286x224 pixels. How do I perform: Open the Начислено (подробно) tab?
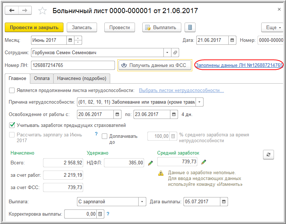(82, 79)
